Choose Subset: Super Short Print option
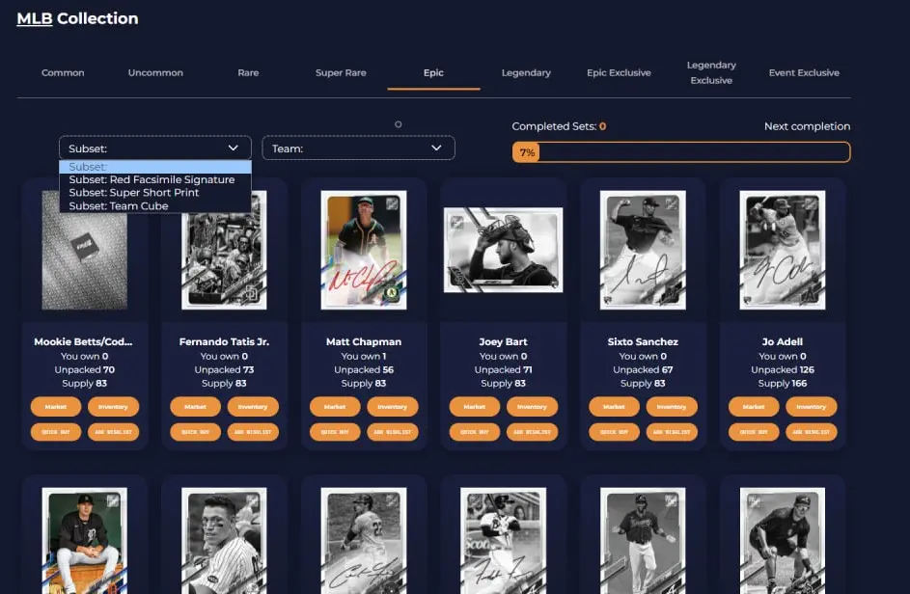 click(x=155, y=193)
